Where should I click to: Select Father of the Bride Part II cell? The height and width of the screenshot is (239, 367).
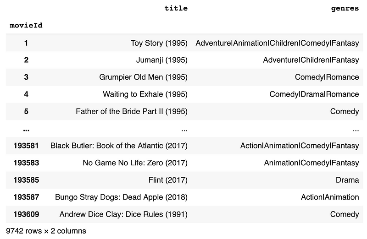[x=132, y=111]
